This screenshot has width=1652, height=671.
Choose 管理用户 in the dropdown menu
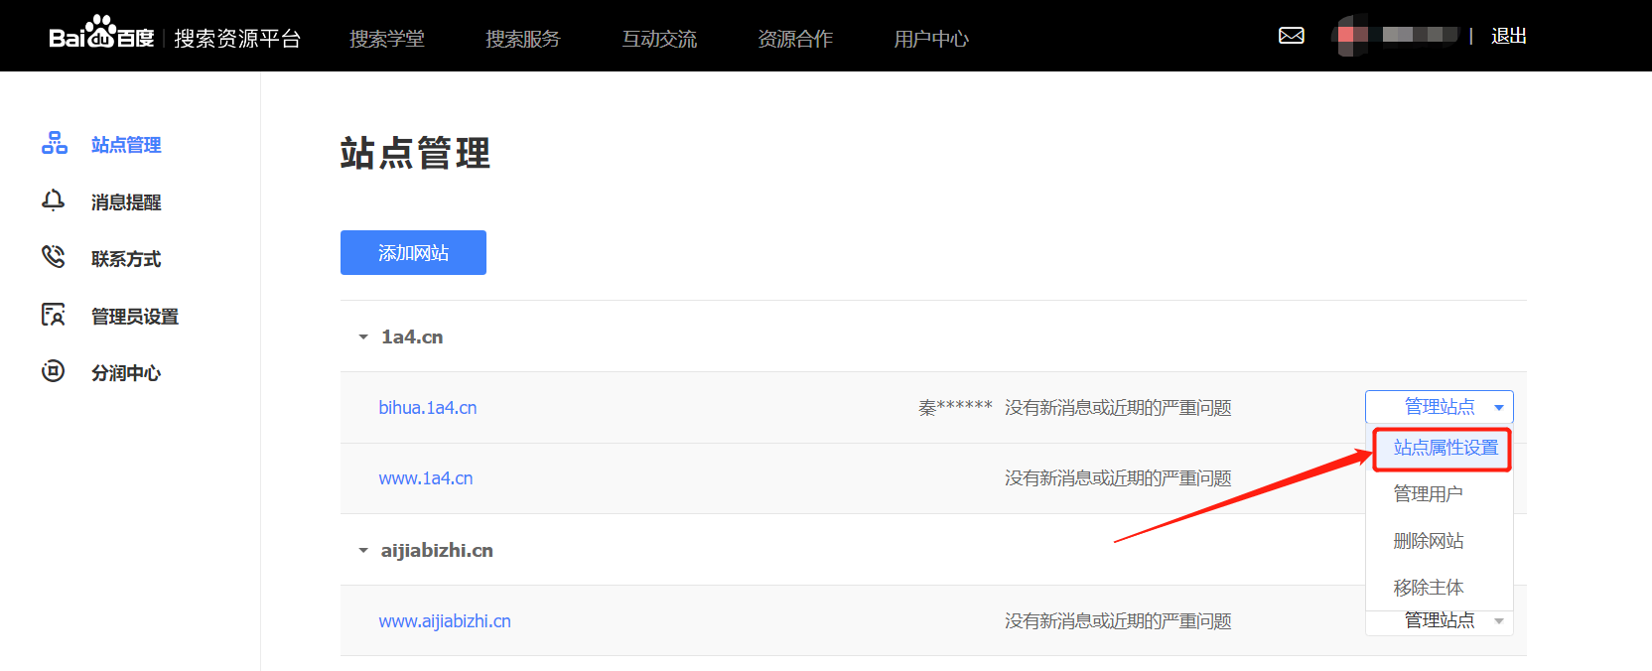pos(1428,494)
